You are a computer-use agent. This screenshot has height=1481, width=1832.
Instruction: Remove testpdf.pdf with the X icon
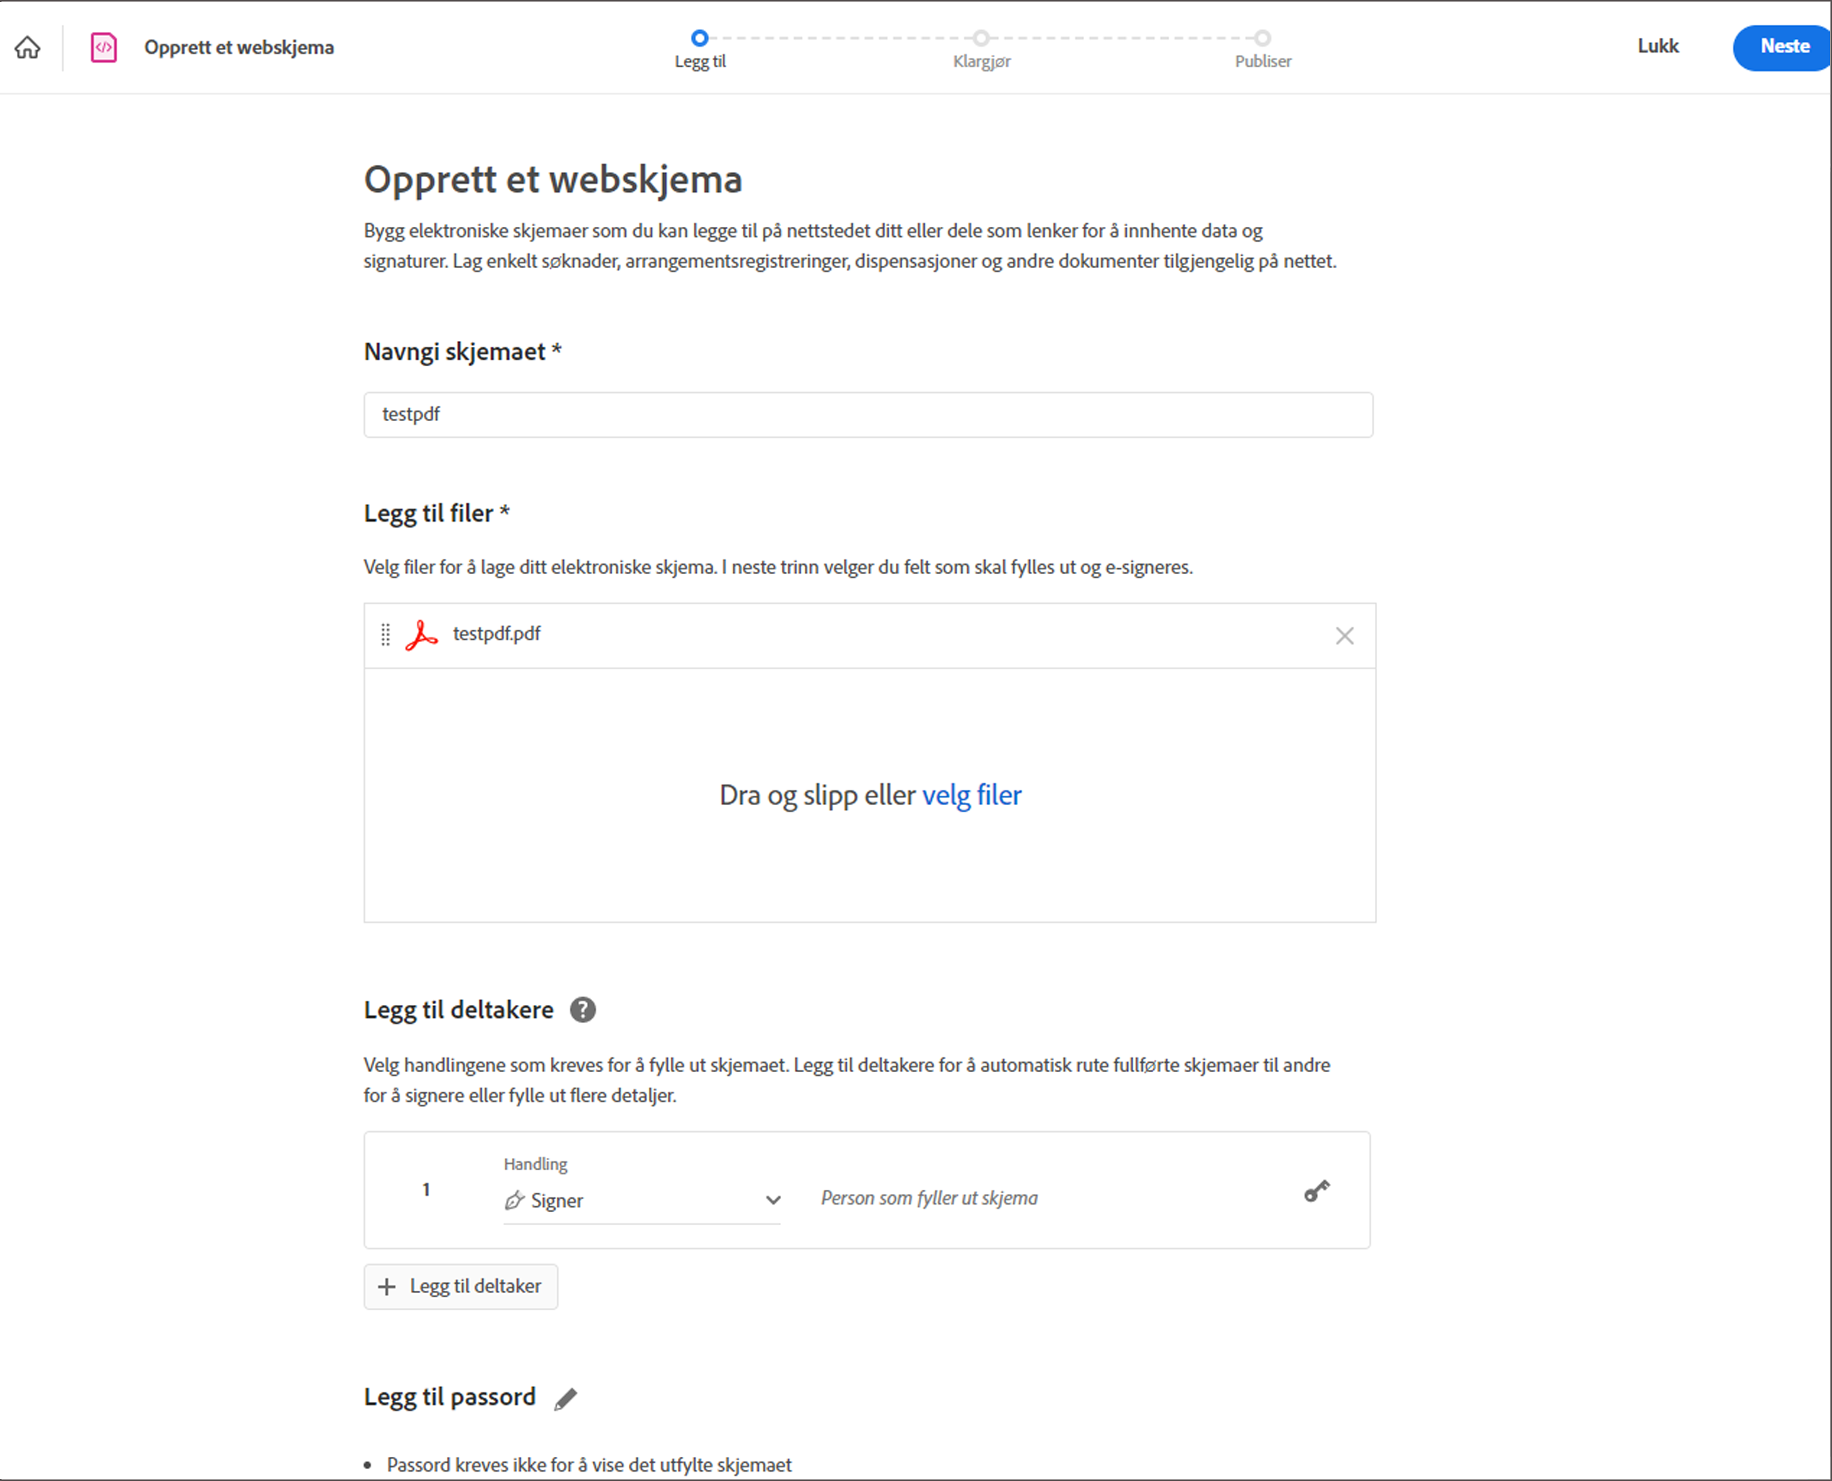pos(1344,635)
